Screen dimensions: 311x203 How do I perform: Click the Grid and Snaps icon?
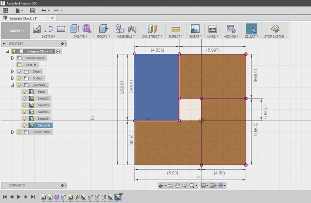(x=212, y=186)
